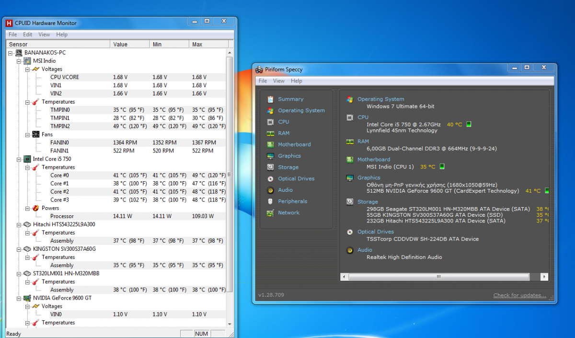Open View menu in Piriform Speccy
Image resolution: width=575 pixels, height=338 pixels.
click(x=279, y=81)
